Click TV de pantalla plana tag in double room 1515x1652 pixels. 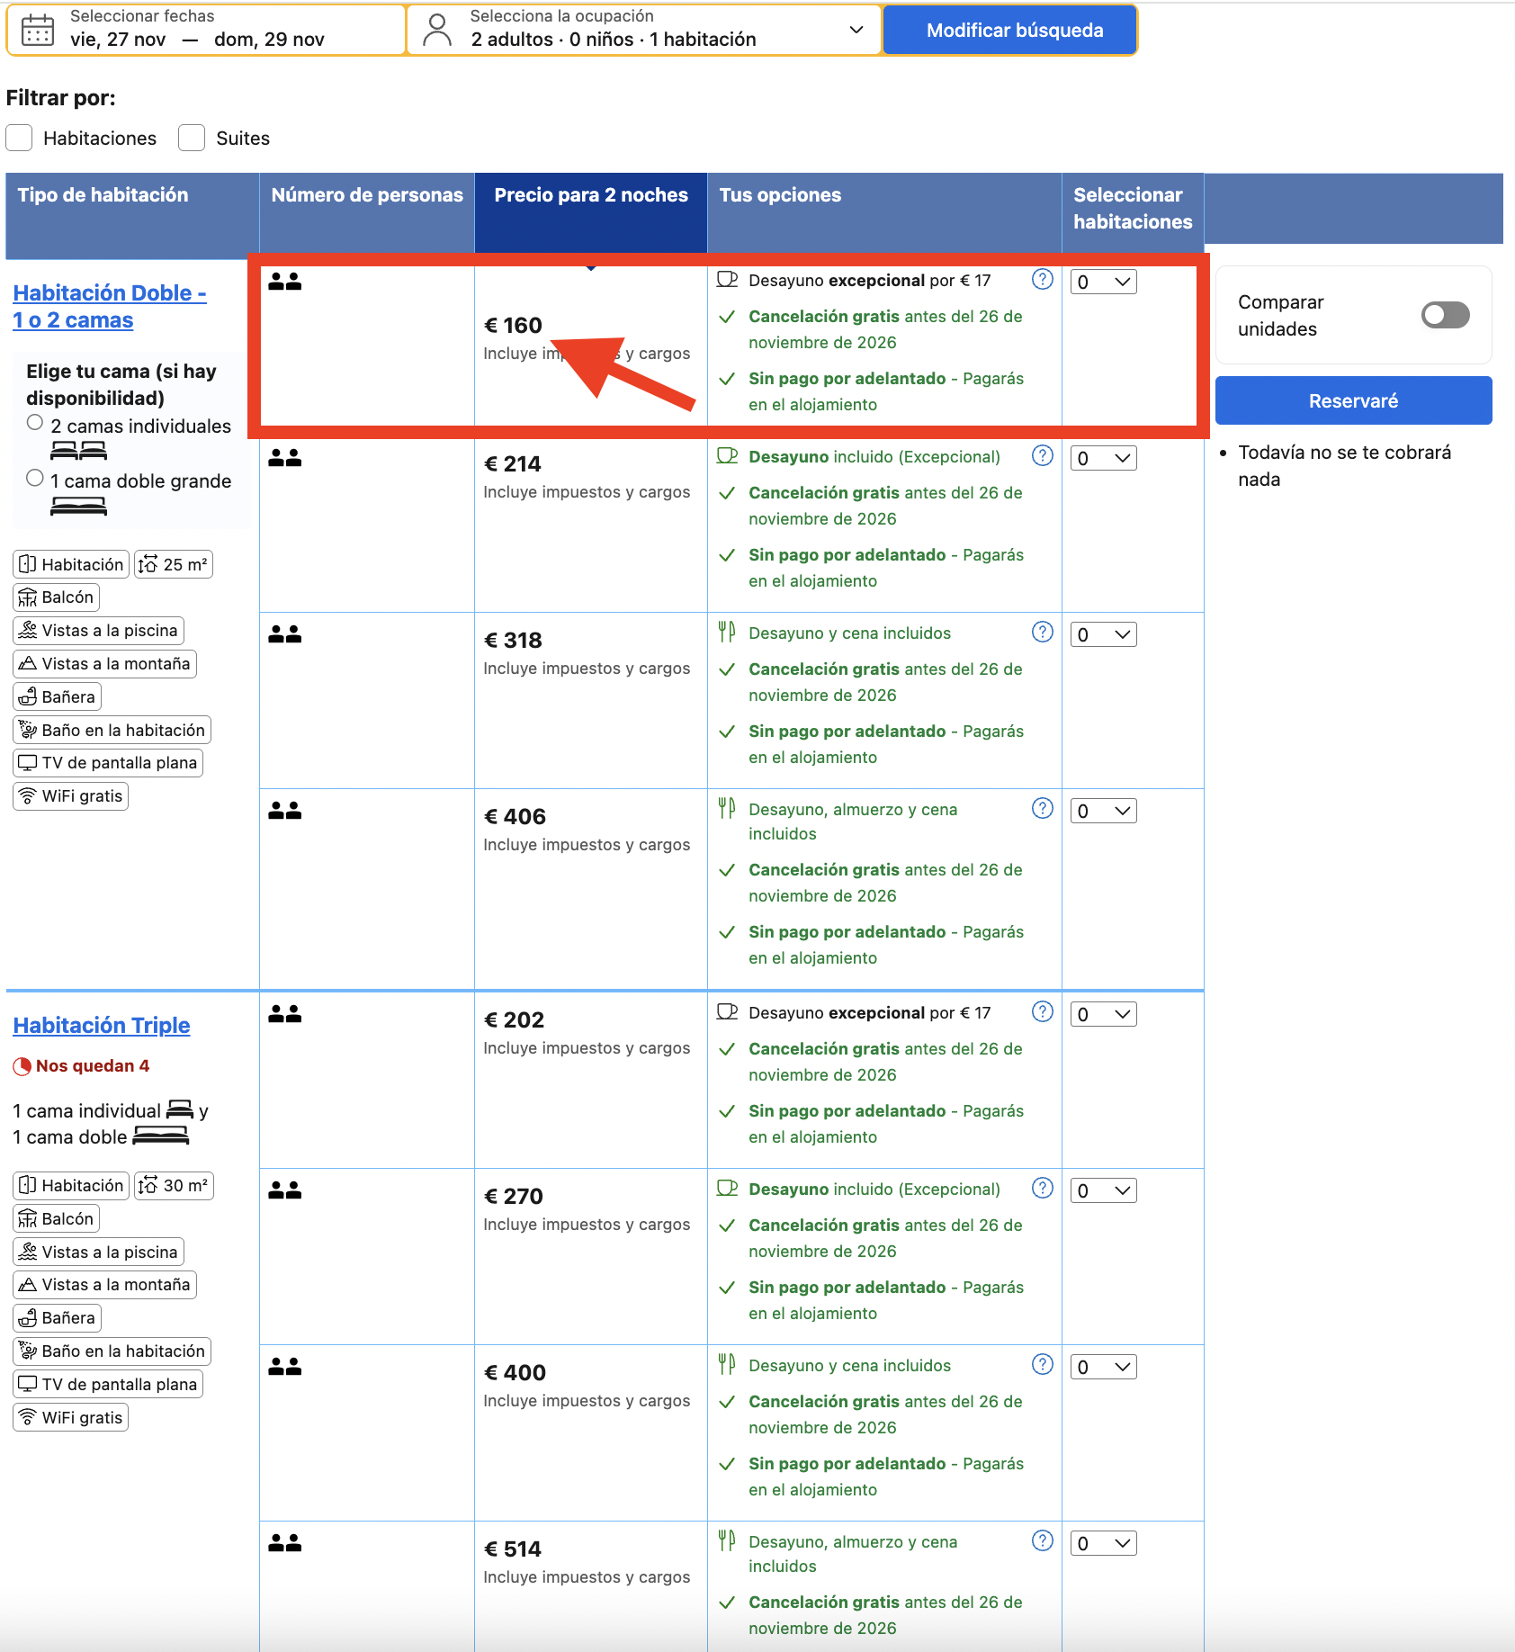(108, 763)
